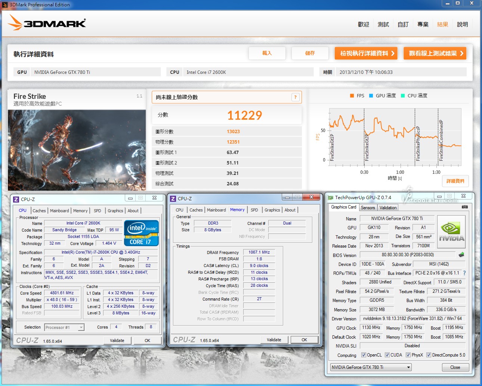The image size is (482, 386).
Task: Open the Validation tab in GPU-Z
Action: [388, 208]
